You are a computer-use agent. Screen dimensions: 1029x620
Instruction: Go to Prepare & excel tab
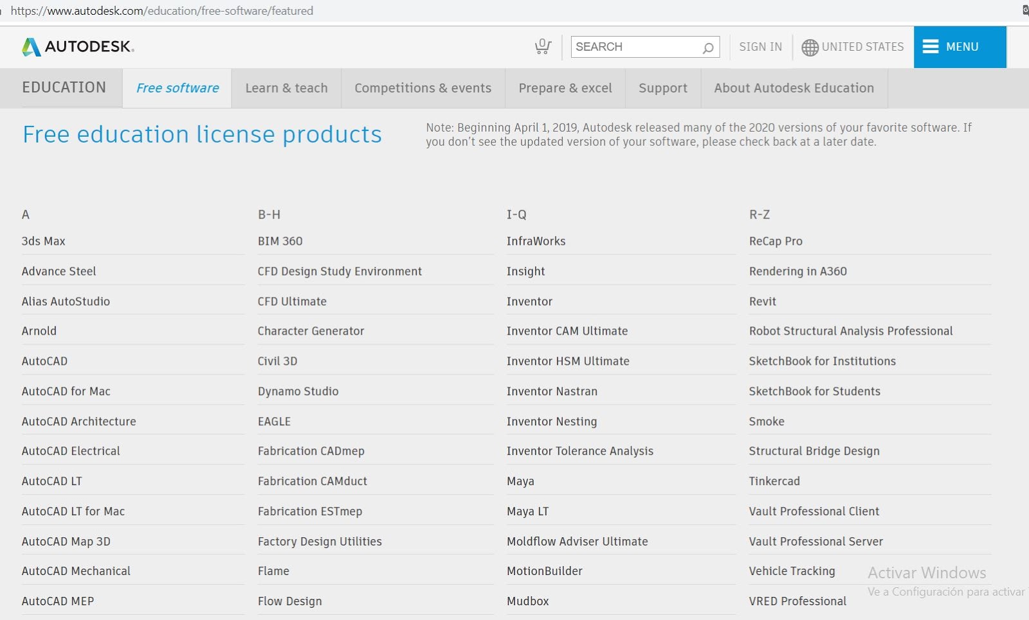(x=565, y=88)
